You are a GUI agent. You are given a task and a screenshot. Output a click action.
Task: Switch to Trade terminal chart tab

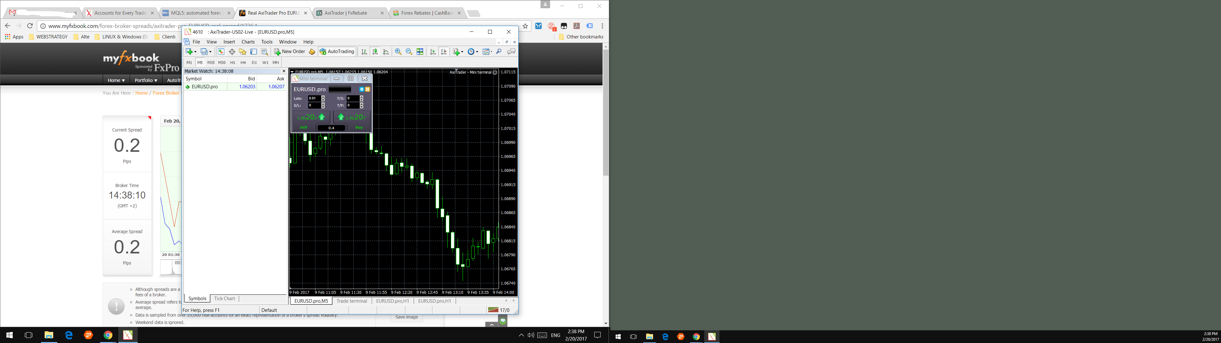click(x=352, y=301)
